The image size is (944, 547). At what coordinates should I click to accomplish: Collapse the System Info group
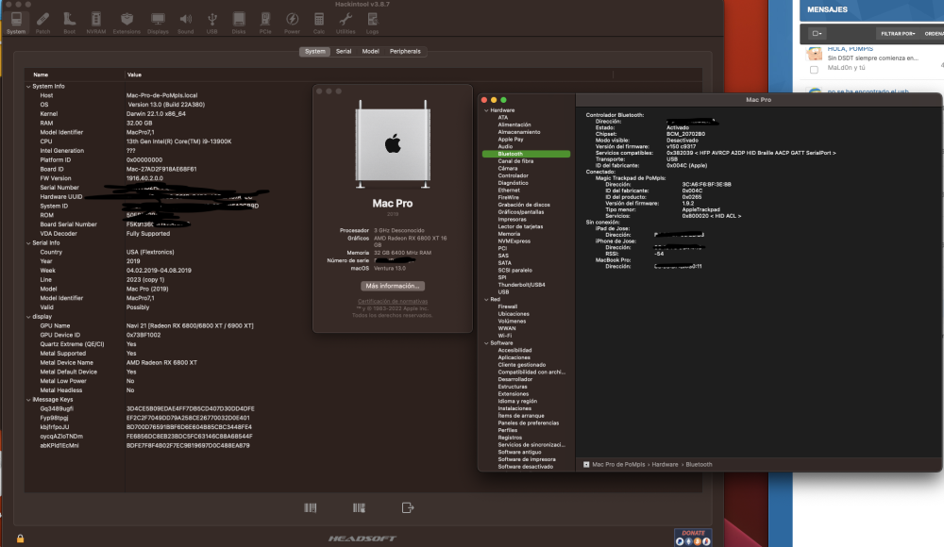[x=28, y=87]
